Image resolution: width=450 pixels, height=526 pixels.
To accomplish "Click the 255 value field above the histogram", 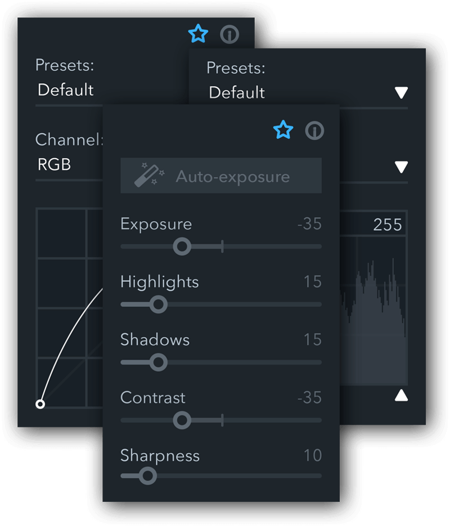I will 373,224.
